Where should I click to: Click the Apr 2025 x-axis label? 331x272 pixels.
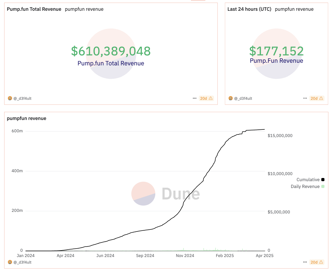pos(265,256)
